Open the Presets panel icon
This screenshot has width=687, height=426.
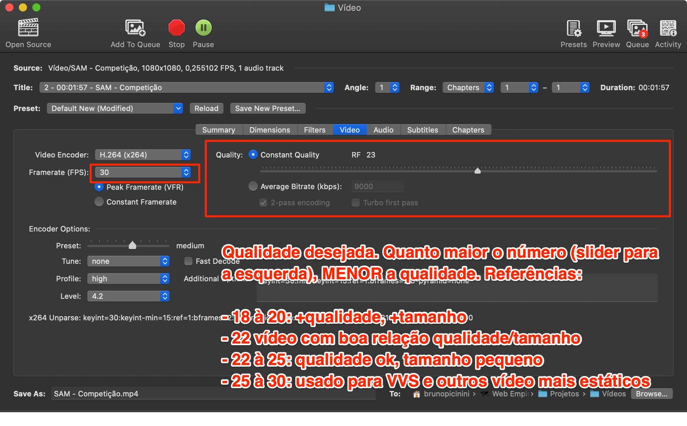[x=573, y=28]
